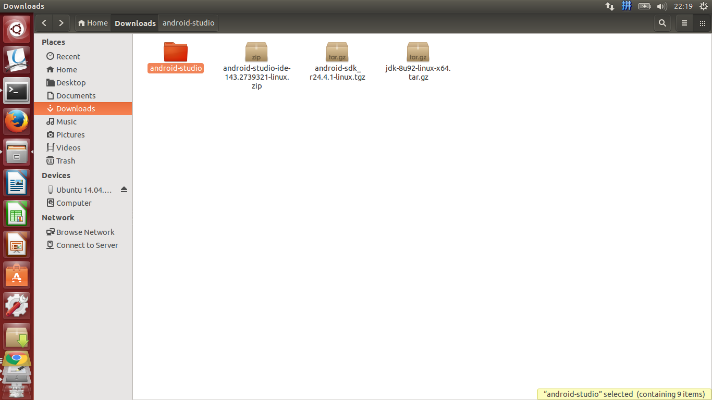Open LibreOffice Calc from launcher
Screen dimensions: 712x400
pyautogui.click(x=17, y=214)
